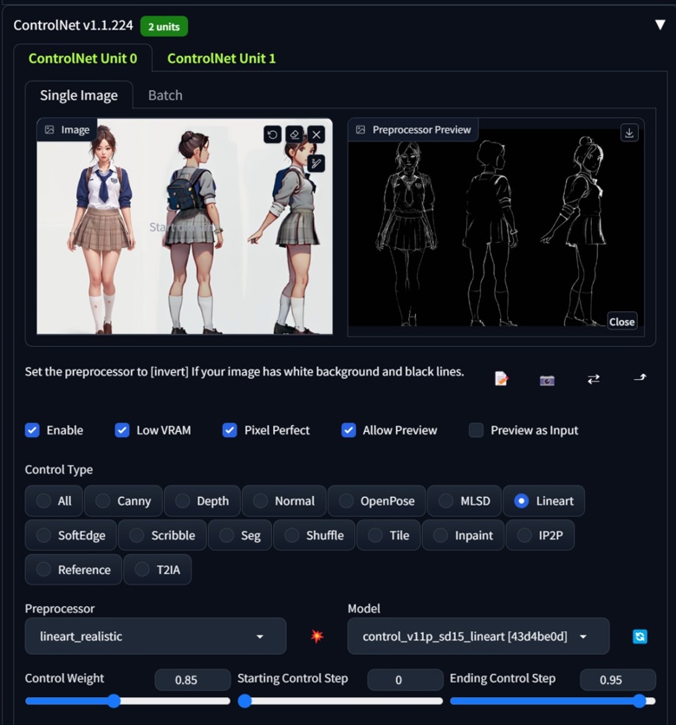This screenshot has width=676, height=725.
Task: Open the Preprocessor lineart_realistic dropdown
Action: (x=156, y=637)
